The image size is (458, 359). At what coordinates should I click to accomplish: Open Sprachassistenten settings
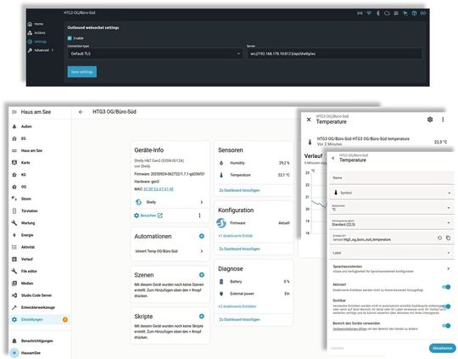click(391, 269)
